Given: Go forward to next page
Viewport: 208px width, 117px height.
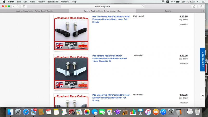Looking at the screenshot, I should (18, 6).
